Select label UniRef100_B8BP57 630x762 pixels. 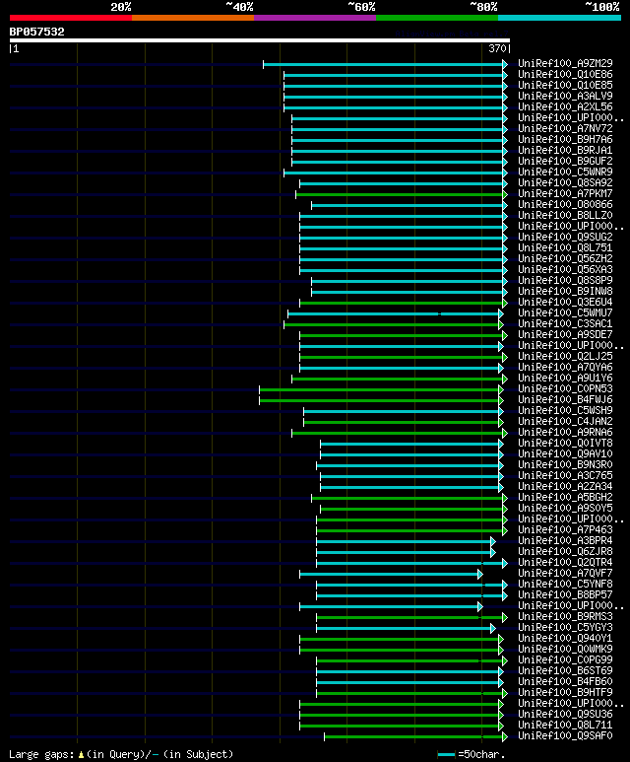(565, 595)
